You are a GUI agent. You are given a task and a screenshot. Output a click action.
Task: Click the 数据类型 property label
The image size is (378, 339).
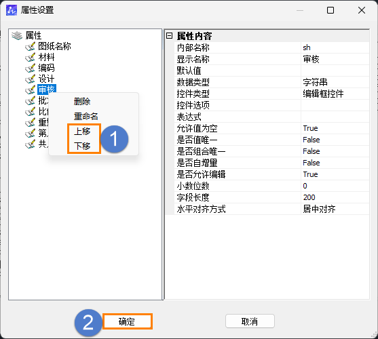193,82
